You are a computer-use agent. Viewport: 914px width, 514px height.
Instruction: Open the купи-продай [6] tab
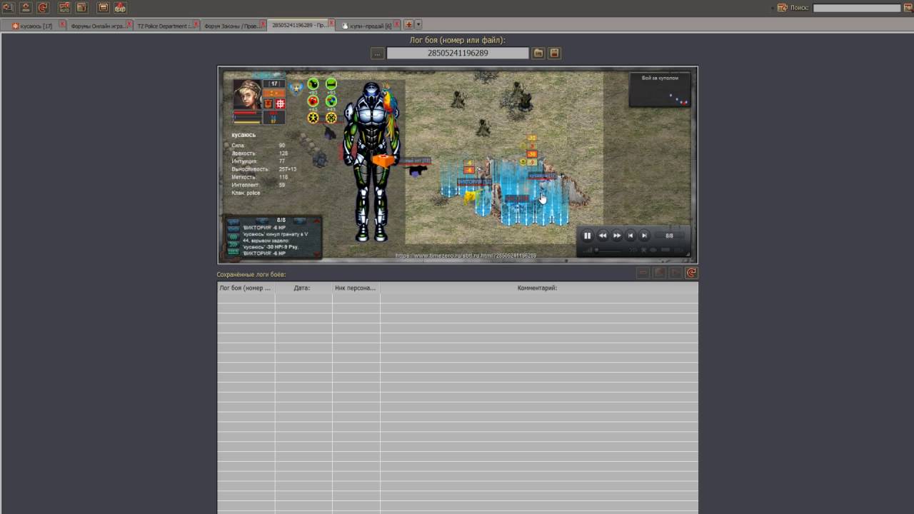(367, 26)
